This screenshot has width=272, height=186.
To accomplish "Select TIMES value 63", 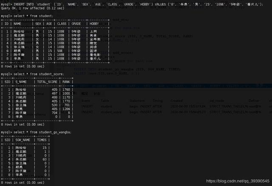I will pyautogui.click(x=45, y=159).
